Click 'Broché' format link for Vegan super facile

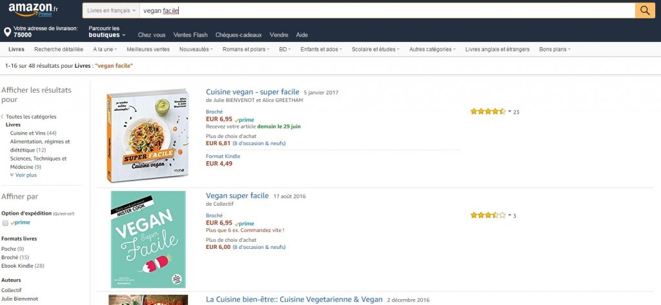pyautogui.click(x=214, y=215)
